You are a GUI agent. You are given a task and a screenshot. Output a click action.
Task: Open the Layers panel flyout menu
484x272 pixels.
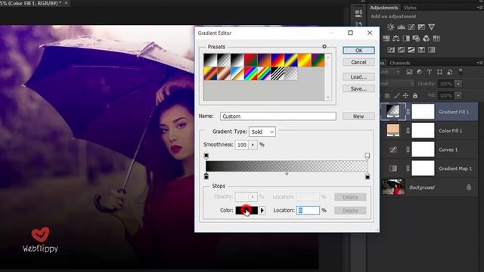click(480, 63)
